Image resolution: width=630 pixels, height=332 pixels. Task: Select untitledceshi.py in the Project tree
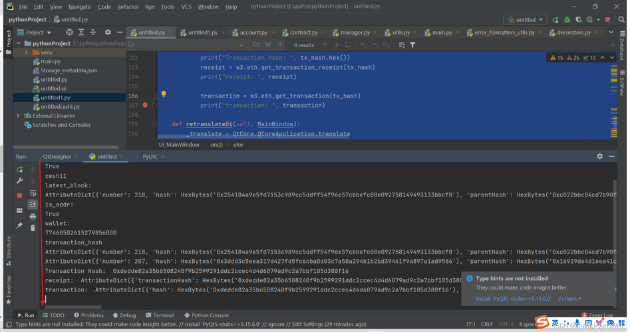pos(60,107)
